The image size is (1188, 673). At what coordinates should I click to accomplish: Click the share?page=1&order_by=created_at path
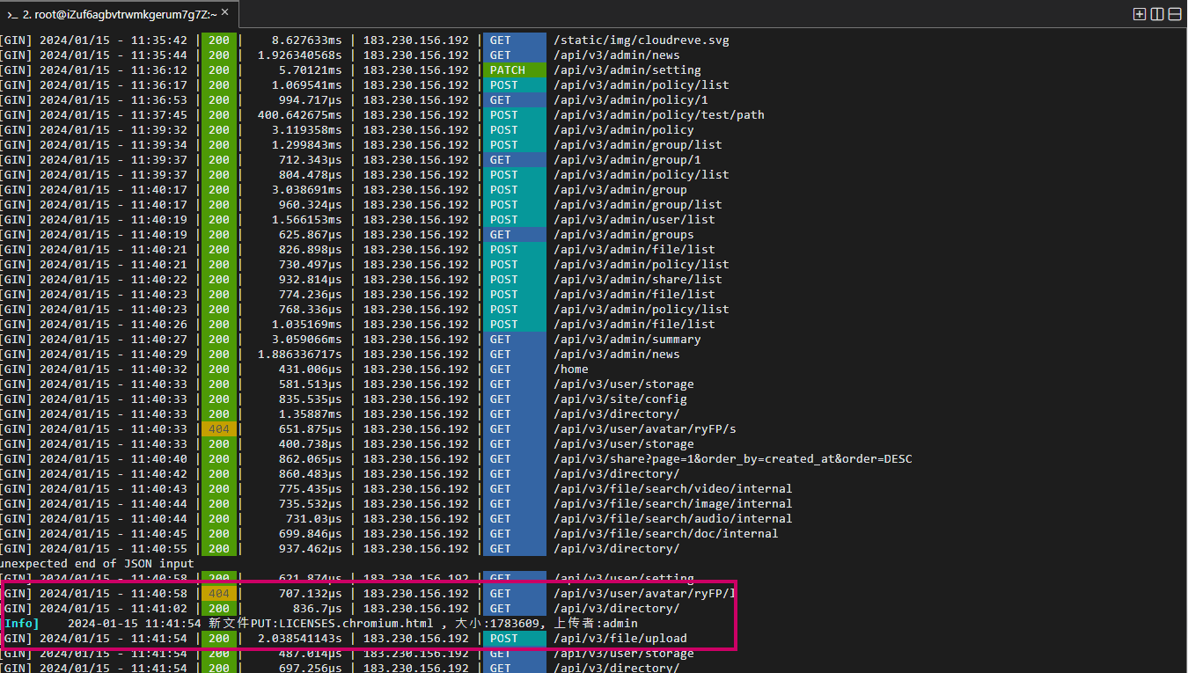733,459
